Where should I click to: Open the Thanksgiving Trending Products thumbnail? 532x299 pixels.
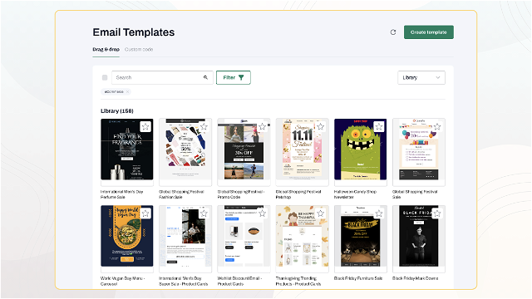pyautogui.click(x=302, y=239)
